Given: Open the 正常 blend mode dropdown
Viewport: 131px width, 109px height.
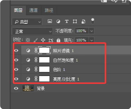Looking at the screenshot, I should tap(32, 31).
